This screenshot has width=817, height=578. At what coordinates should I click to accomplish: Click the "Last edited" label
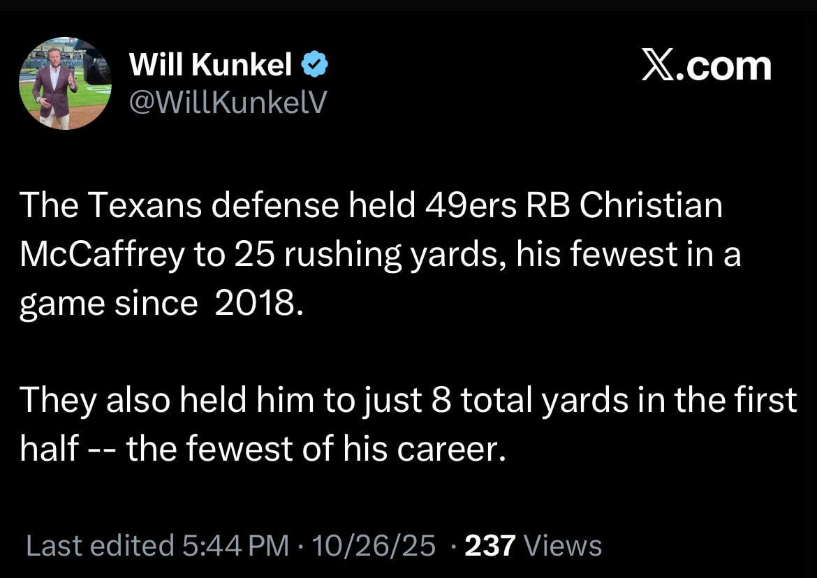pyautogui.click(x=100, y=545)
